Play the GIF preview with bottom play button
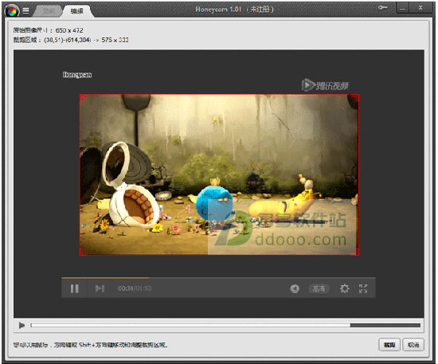The height and width of the screenshot is (364, 438). point(22,325)
